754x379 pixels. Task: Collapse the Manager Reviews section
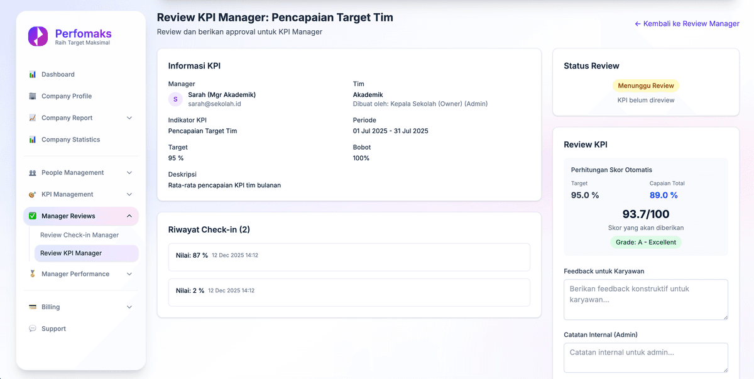[x=130, y=216]
